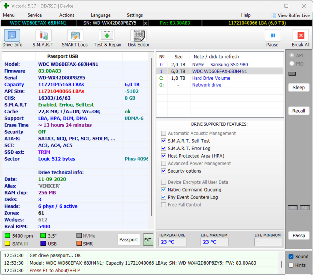Open SMART Logs folder icon
Image resolution: width=313 pixels, height=275 pixels.
tap(75, 35)
